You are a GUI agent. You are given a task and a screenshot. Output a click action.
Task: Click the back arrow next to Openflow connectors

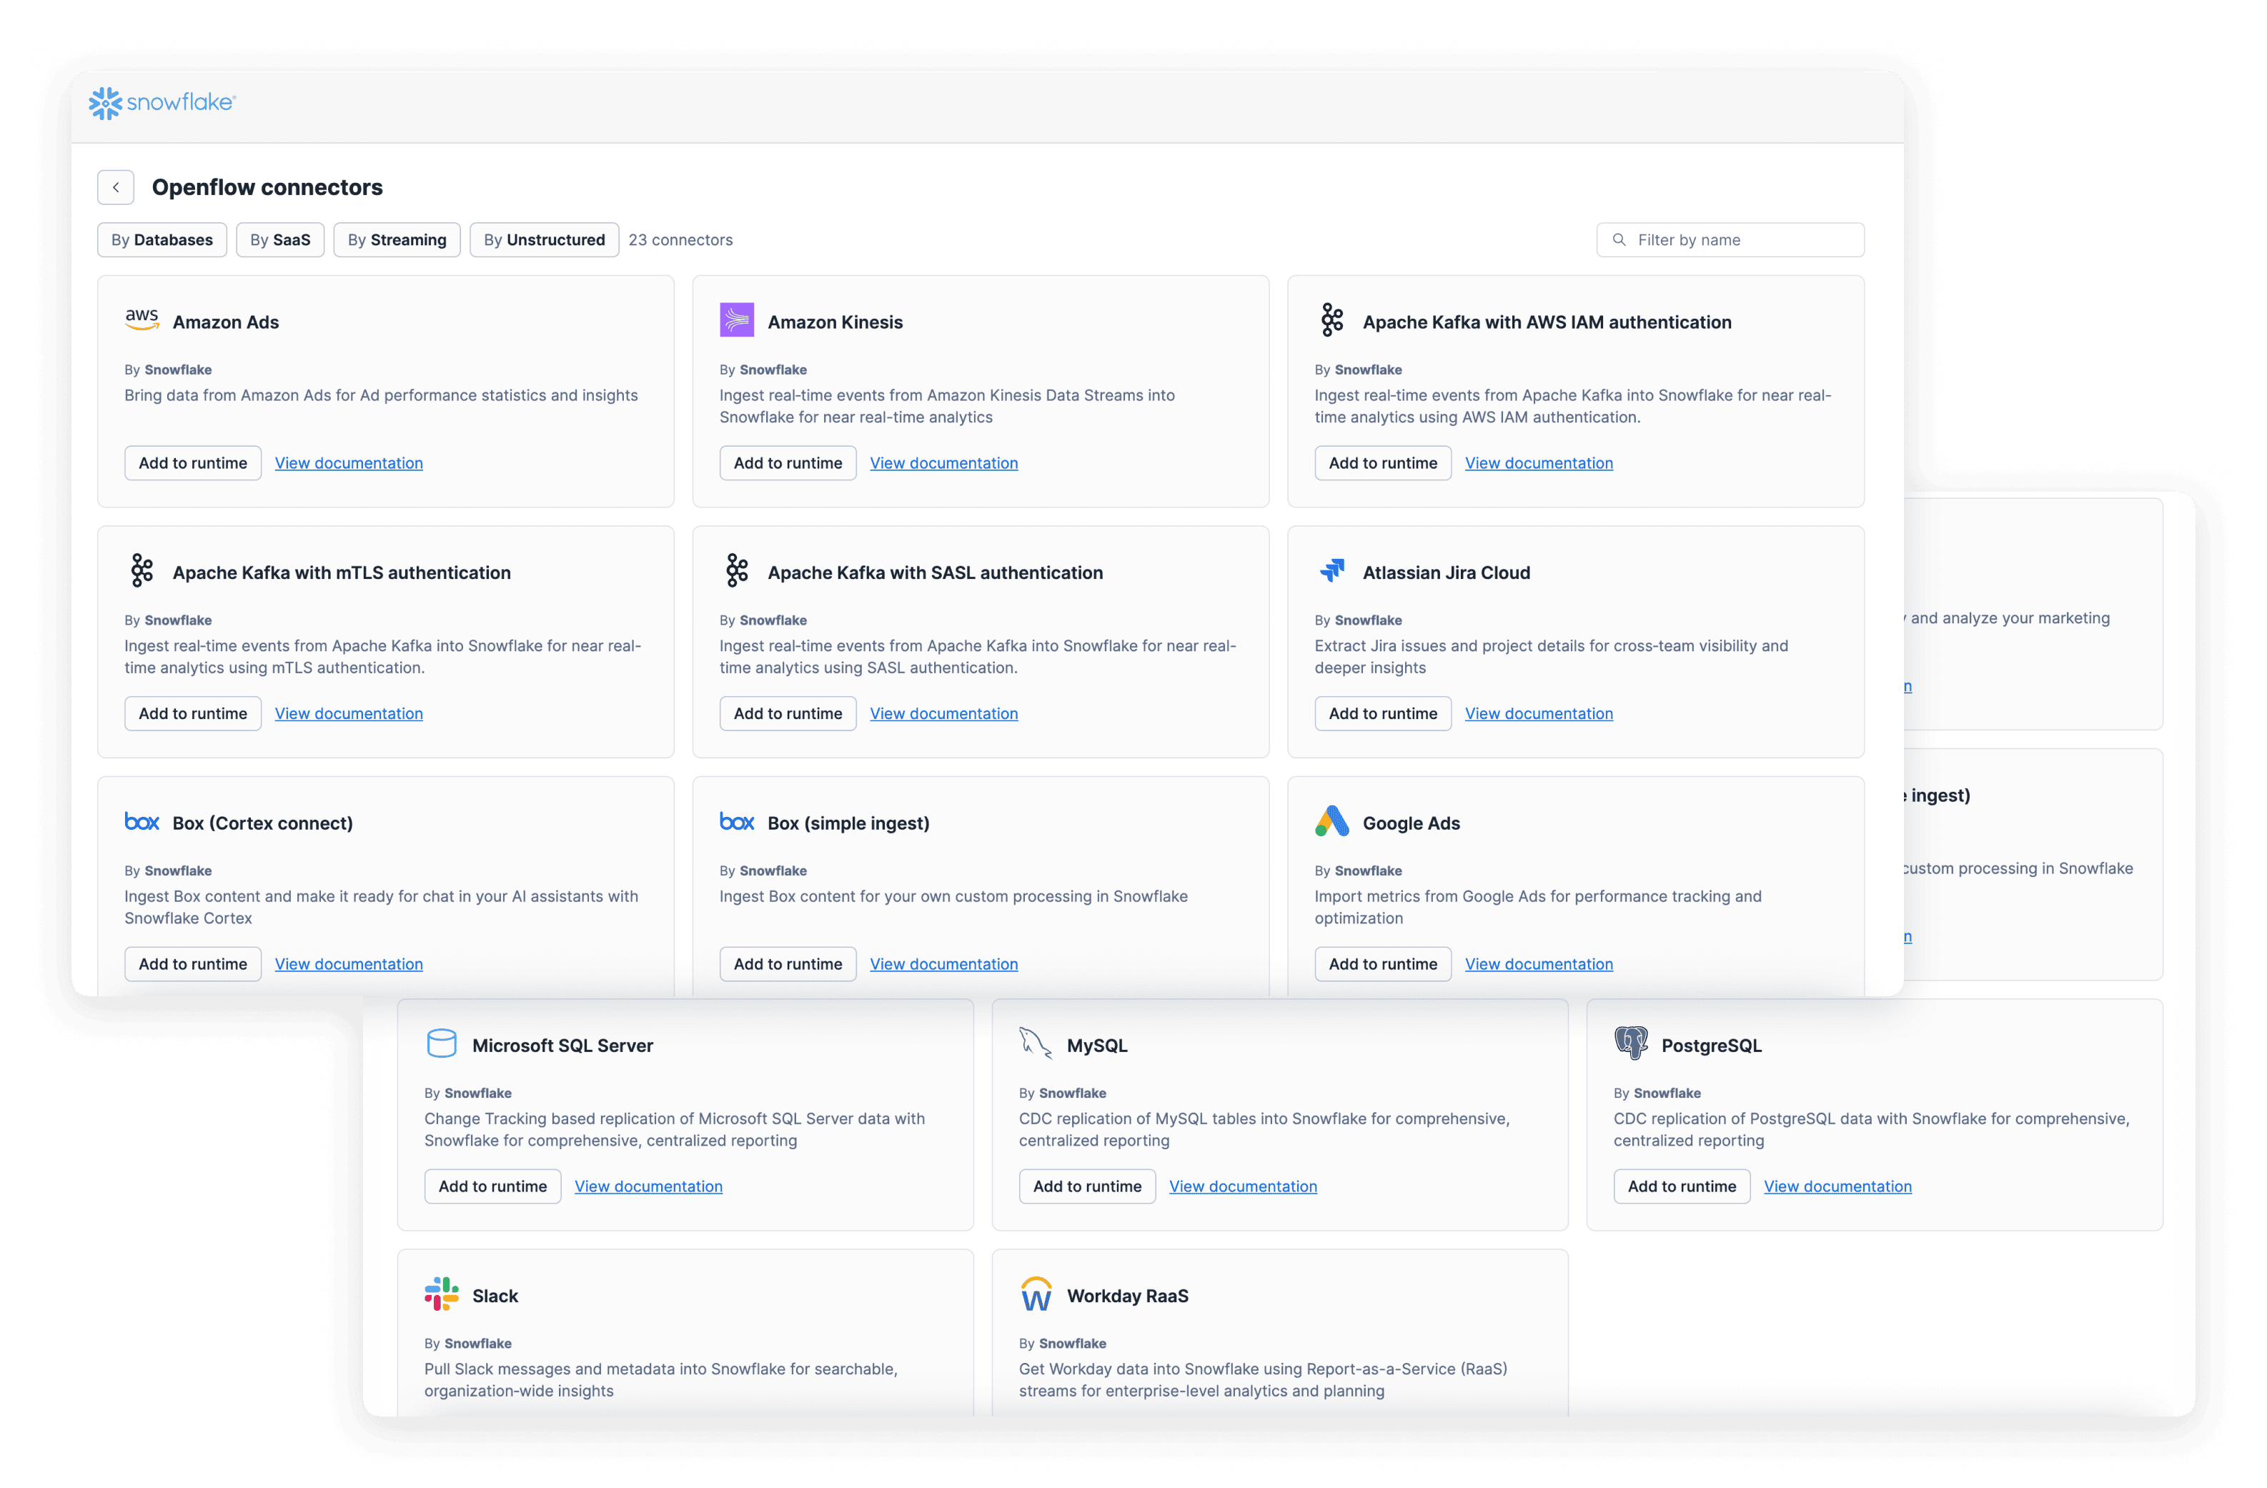115,187
